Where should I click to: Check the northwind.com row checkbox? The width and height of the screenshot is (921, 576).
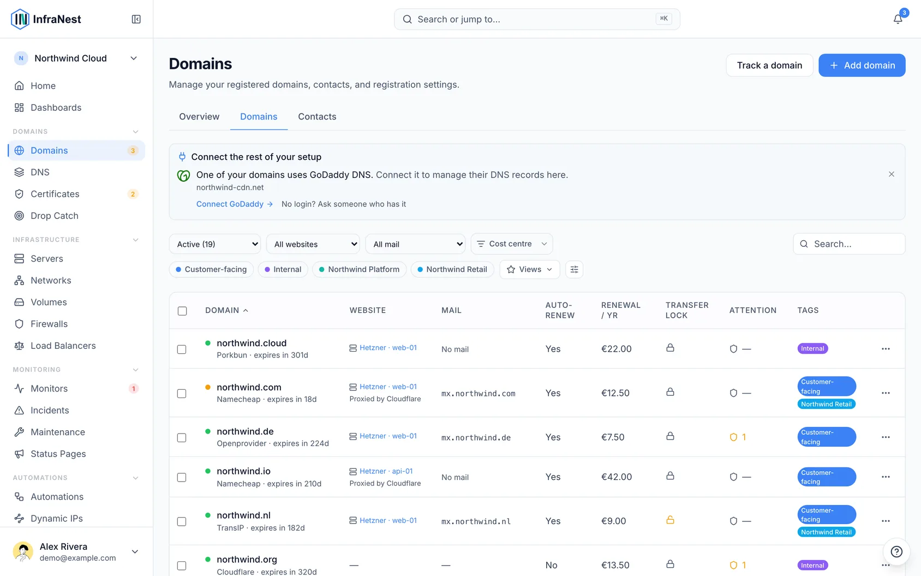click(x=182, y=394)
